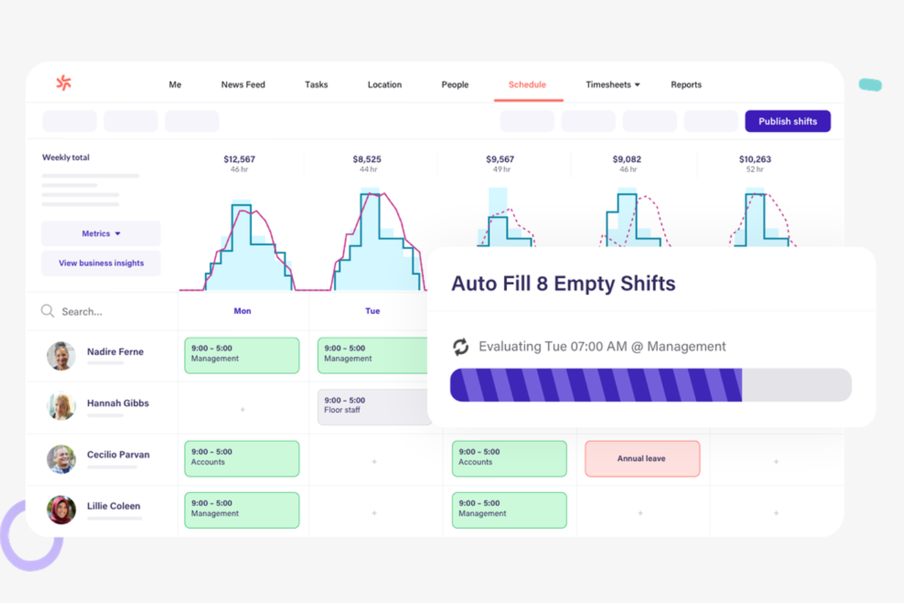Navigate to the People page
The height and width of the screenshot is (603, 904).
point(454,84)
